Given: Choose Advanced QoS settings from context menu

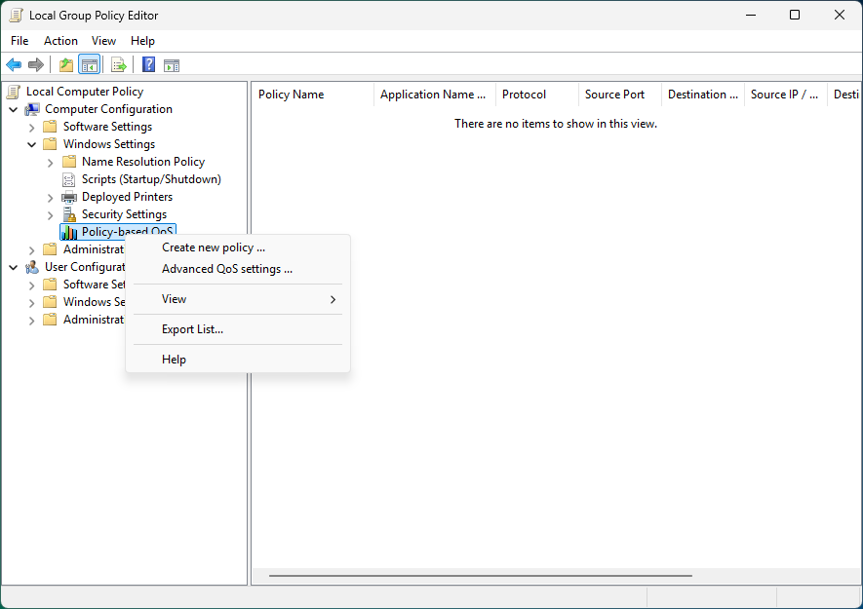Looking at the screenshot, I should (238, 269).
